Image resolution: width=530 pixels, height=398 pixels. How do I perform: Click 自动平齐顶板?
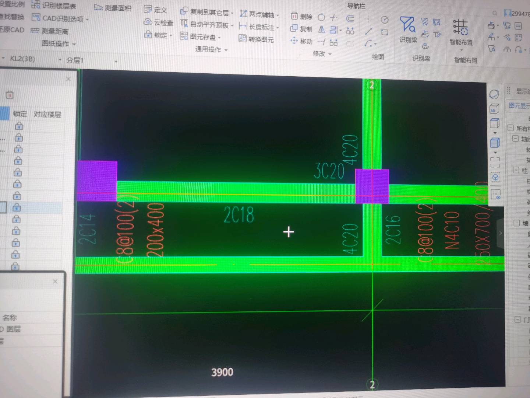tap(207, 25)
